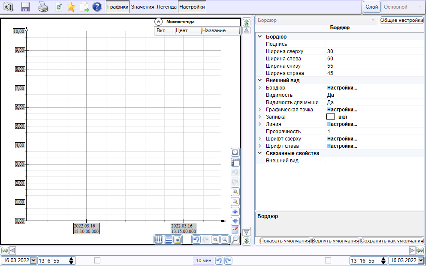Zoom out using the vertical toolbar magnifier minus
428x266 pixels.
click(235, 201)
